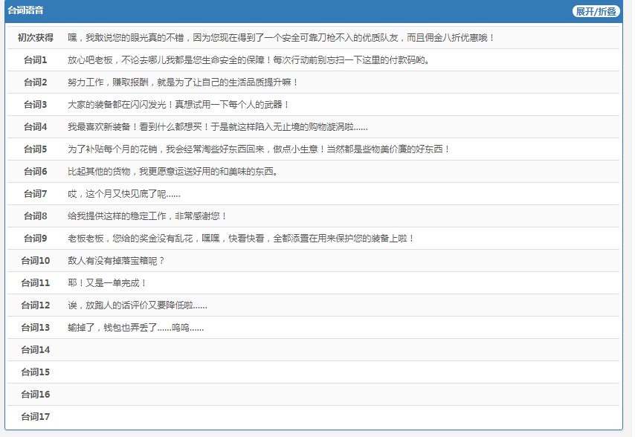Image resolution: width=635 pixels, height=437 pixels.
Task: Select the 台词4 row label
Action: 36,127
